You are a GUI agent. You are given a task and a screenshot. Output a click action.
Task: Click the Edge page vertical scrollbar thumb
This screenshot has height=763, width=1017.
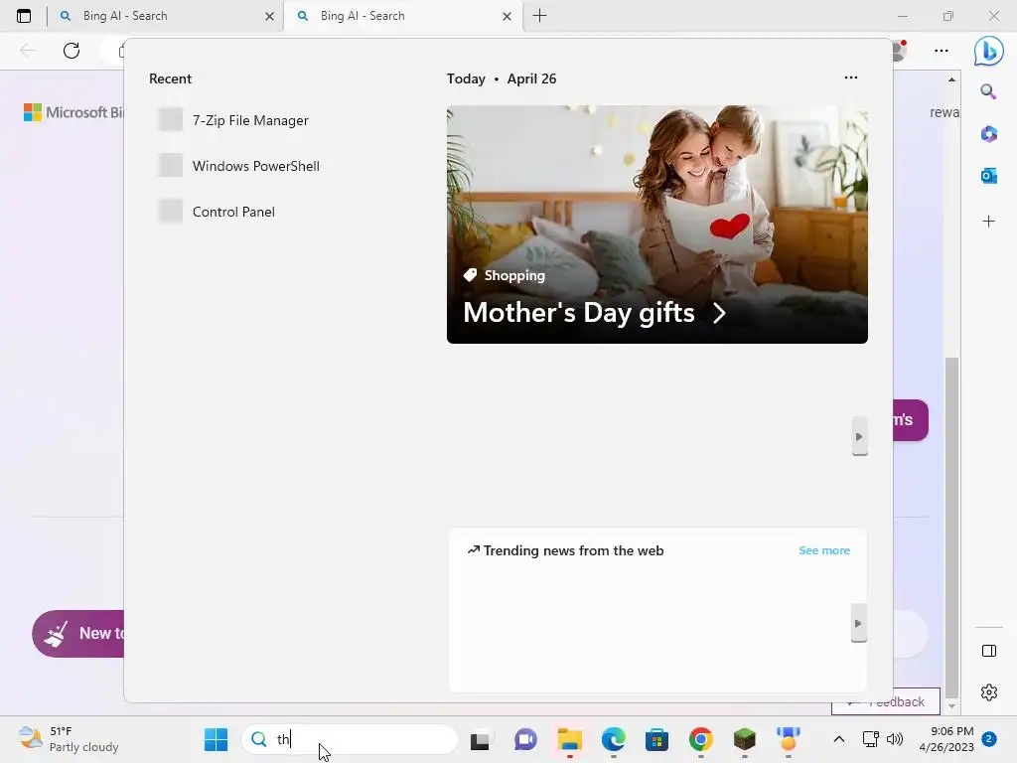click(951, 527)
